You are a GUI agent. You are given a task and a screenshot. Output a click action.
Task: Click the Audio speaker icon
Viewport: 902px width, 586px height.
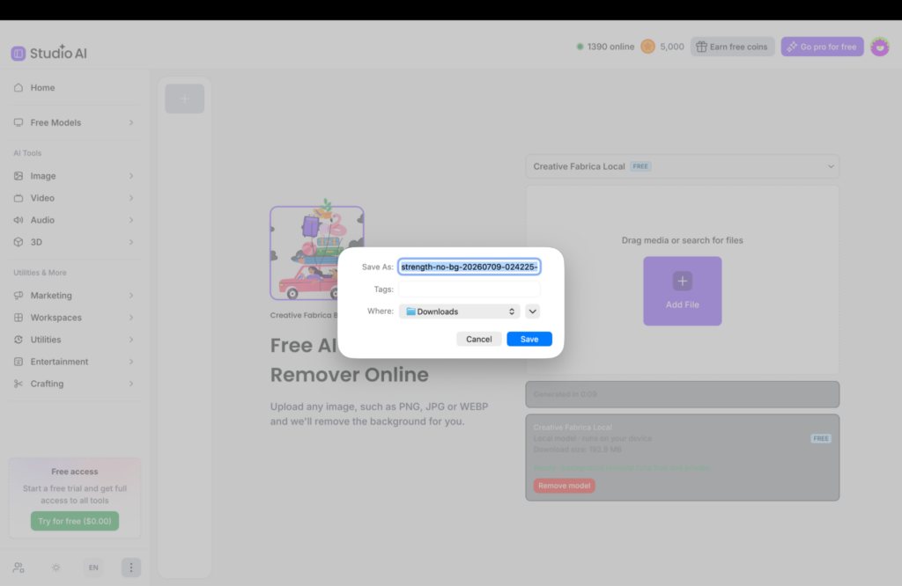[x=18, y=220]
